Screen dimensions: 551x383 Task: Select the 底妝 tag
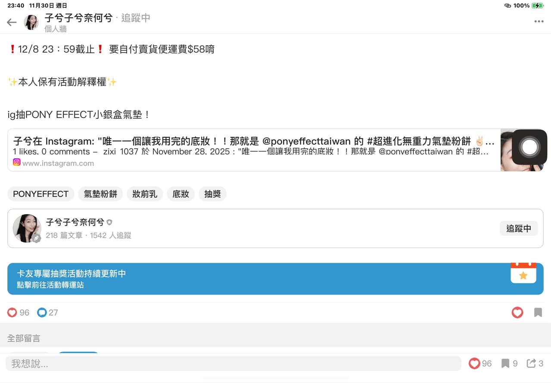tap(181, 194)
